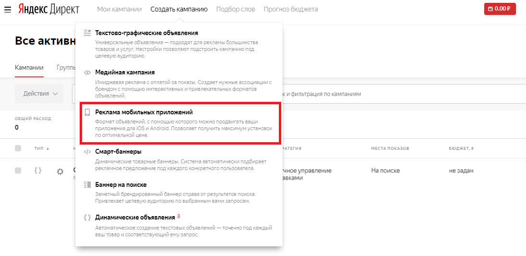Open the hamburger main menu icon
Viewport: 526px width, 256px height.
tap(8, 9)
